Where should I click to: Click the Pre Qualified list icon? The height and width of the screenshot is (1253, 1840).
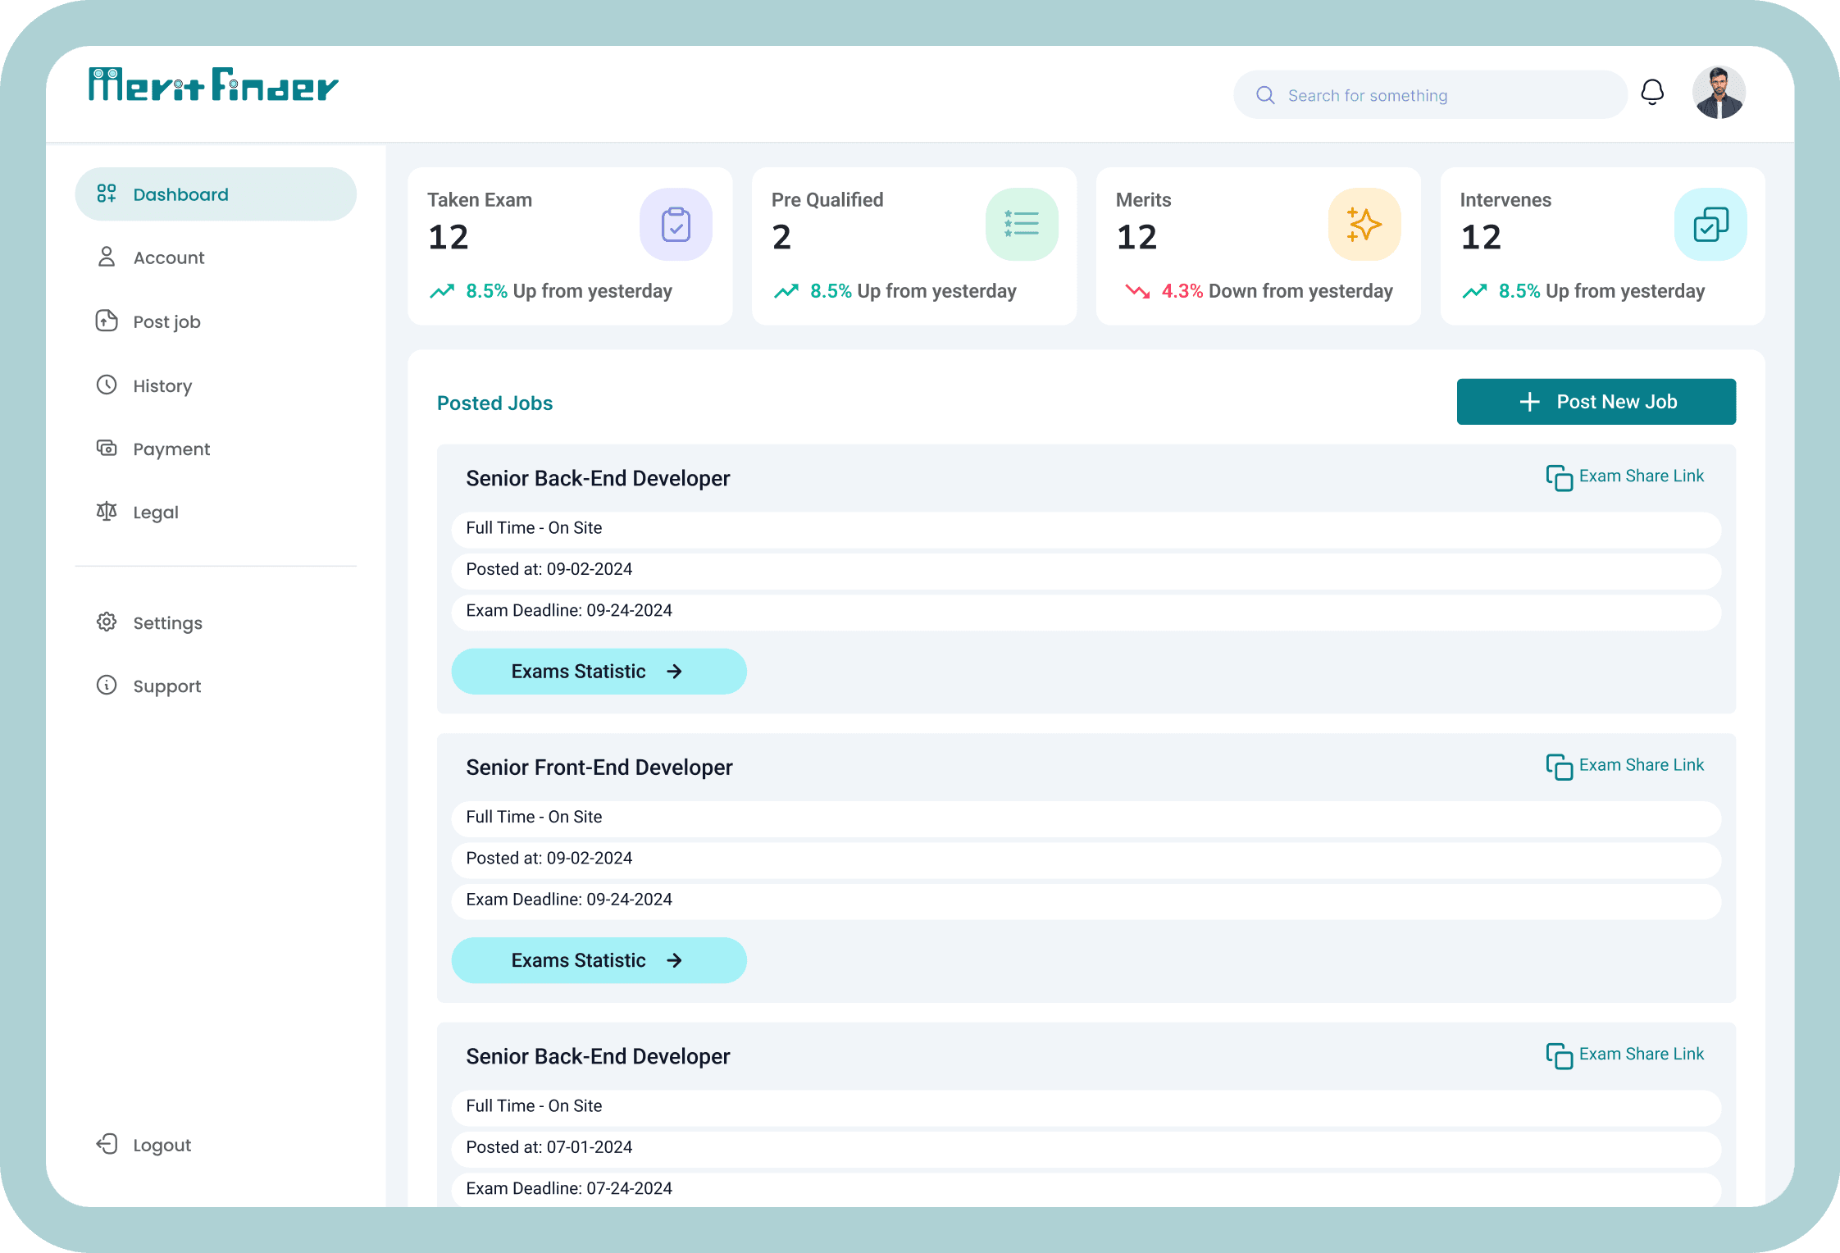1022,225
